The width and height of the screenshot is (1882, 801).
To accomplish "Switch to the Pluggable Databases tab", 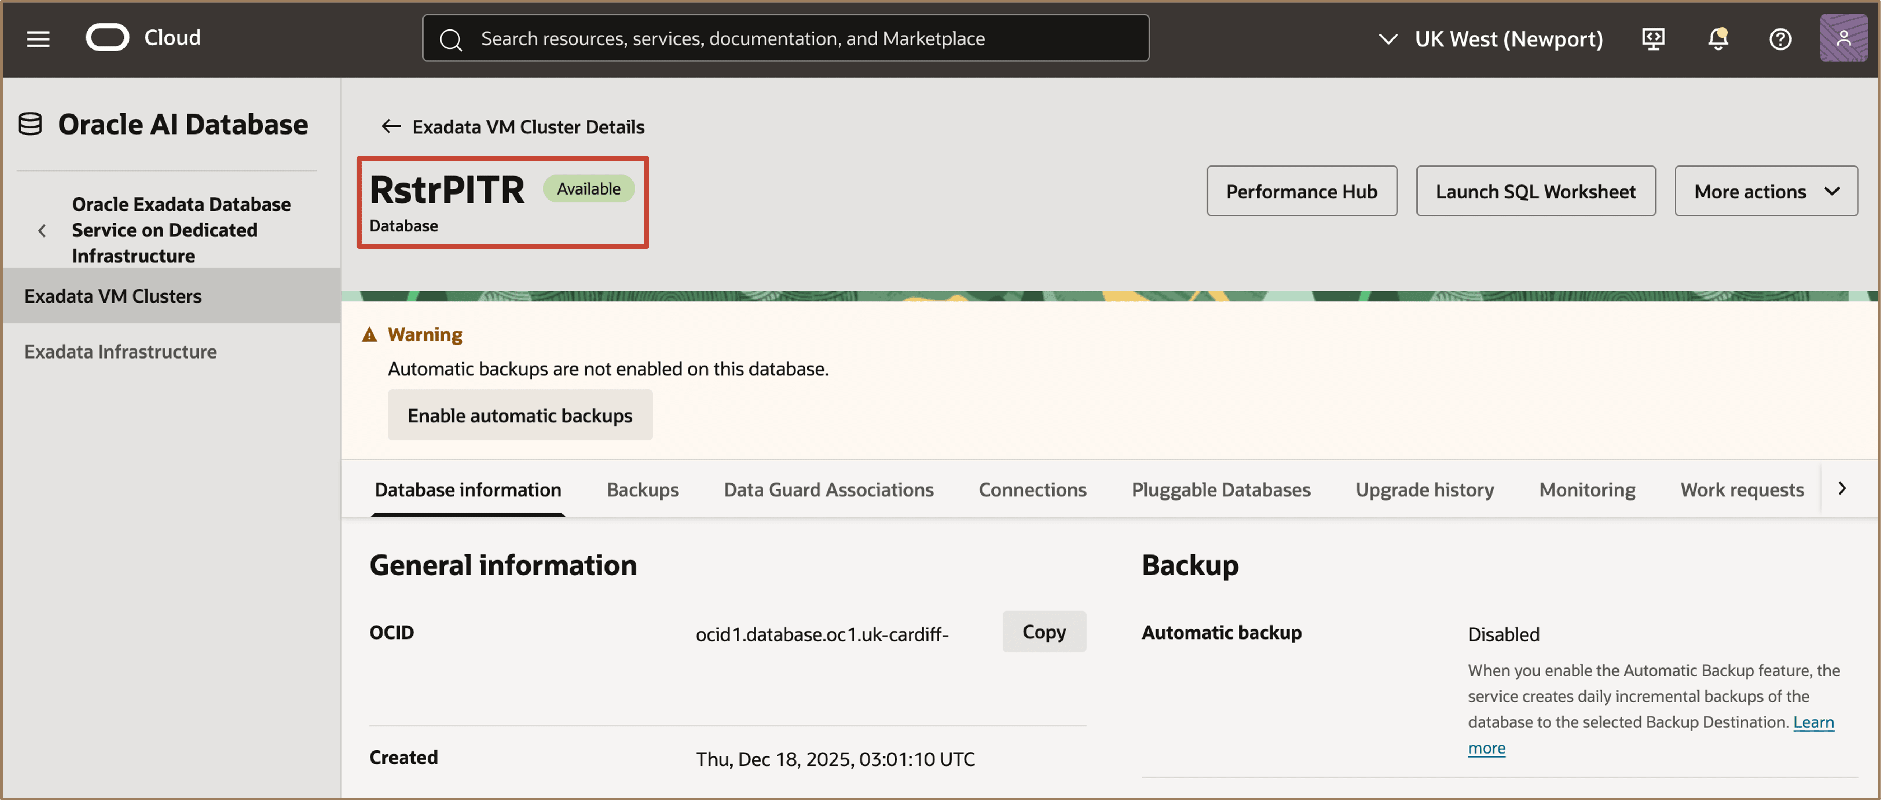I will pos(1220,490).
